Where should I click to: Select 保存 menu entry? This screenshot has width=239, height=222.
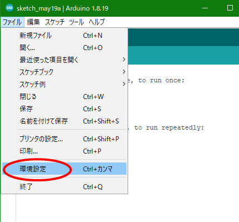click(64, 108)
